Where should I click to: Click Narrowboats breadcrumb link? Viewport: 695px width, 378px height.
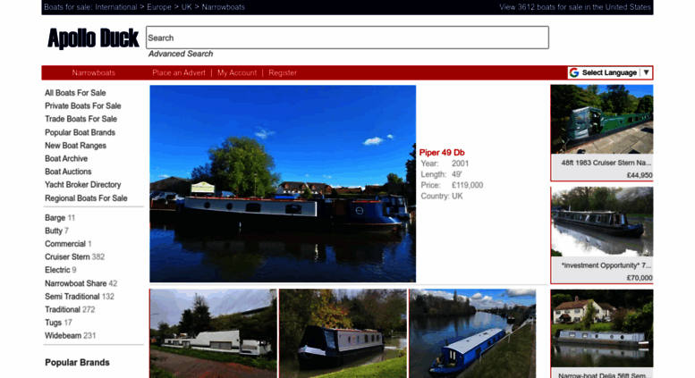click(x=223, y=7)
